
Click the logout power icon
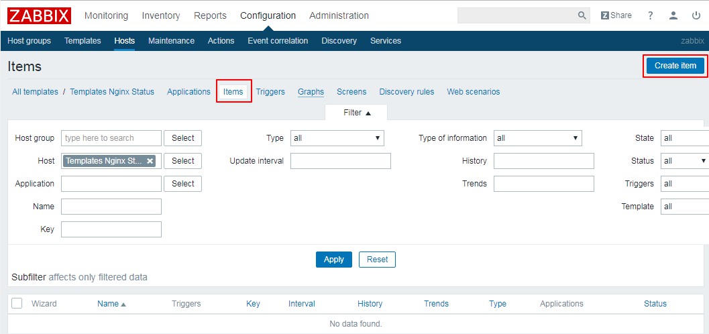point(696,15)
